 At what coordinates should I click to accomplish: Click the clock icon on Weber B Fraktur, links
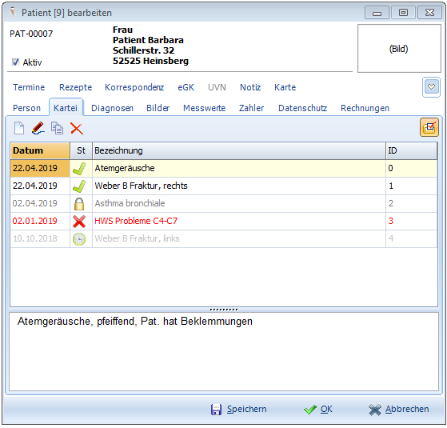pyautogui.click(x=79, y=239)
